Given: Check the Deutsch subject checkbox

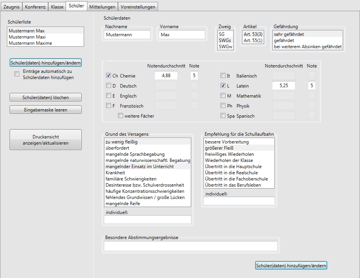Looking at the screenshot, I should point(108,86).
